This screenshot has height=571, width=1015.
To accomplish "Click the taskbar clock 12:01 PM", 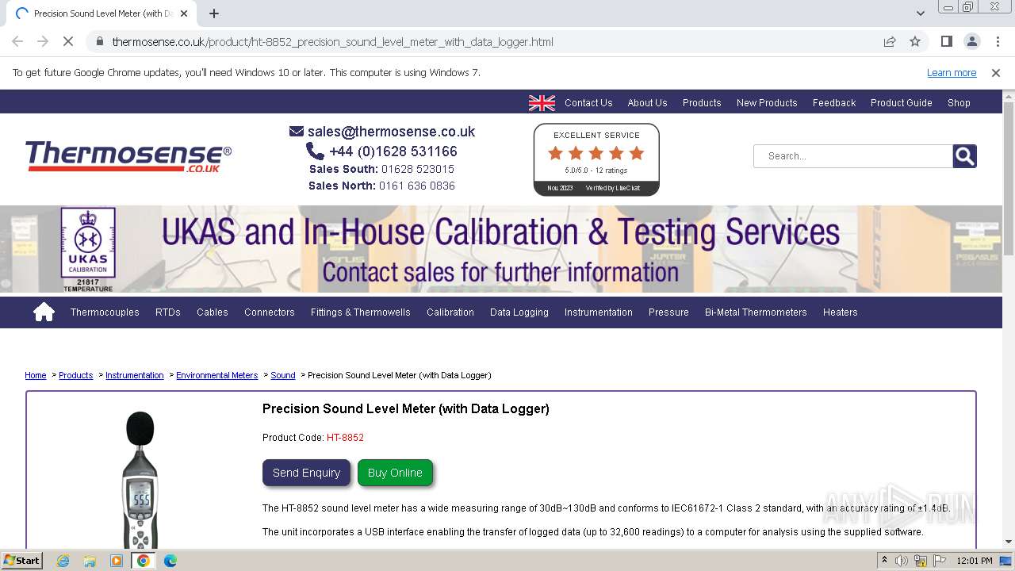I will (x=975, y=561).
